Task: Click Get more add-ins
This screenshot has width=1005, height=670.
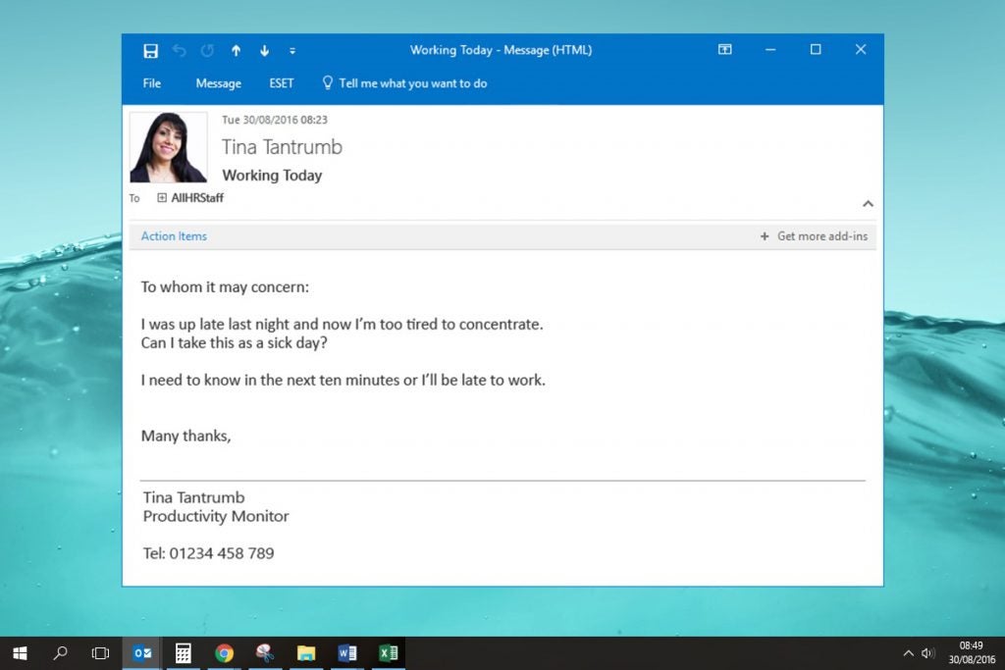Action: pyautogui.click(x=814, y=236)
